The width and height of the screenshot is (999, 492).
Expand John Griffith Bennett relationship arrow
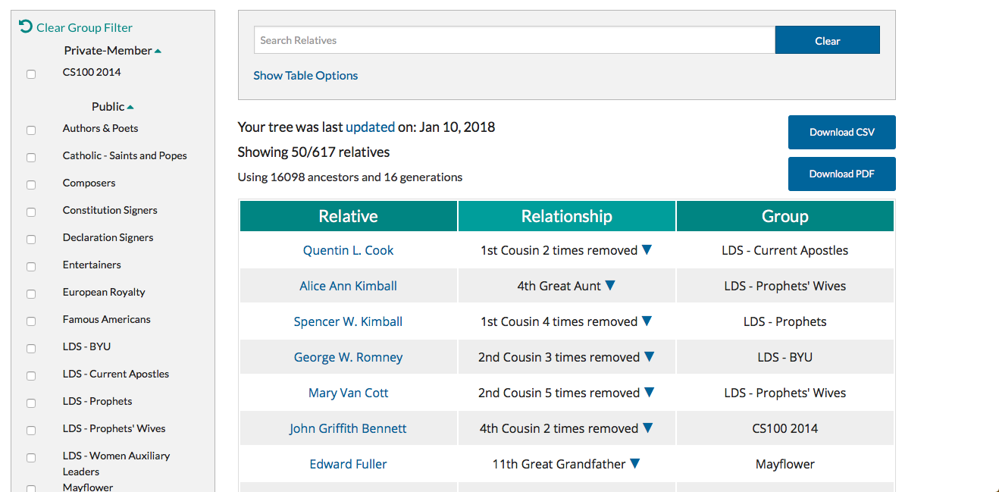click(x=647, y=428)
